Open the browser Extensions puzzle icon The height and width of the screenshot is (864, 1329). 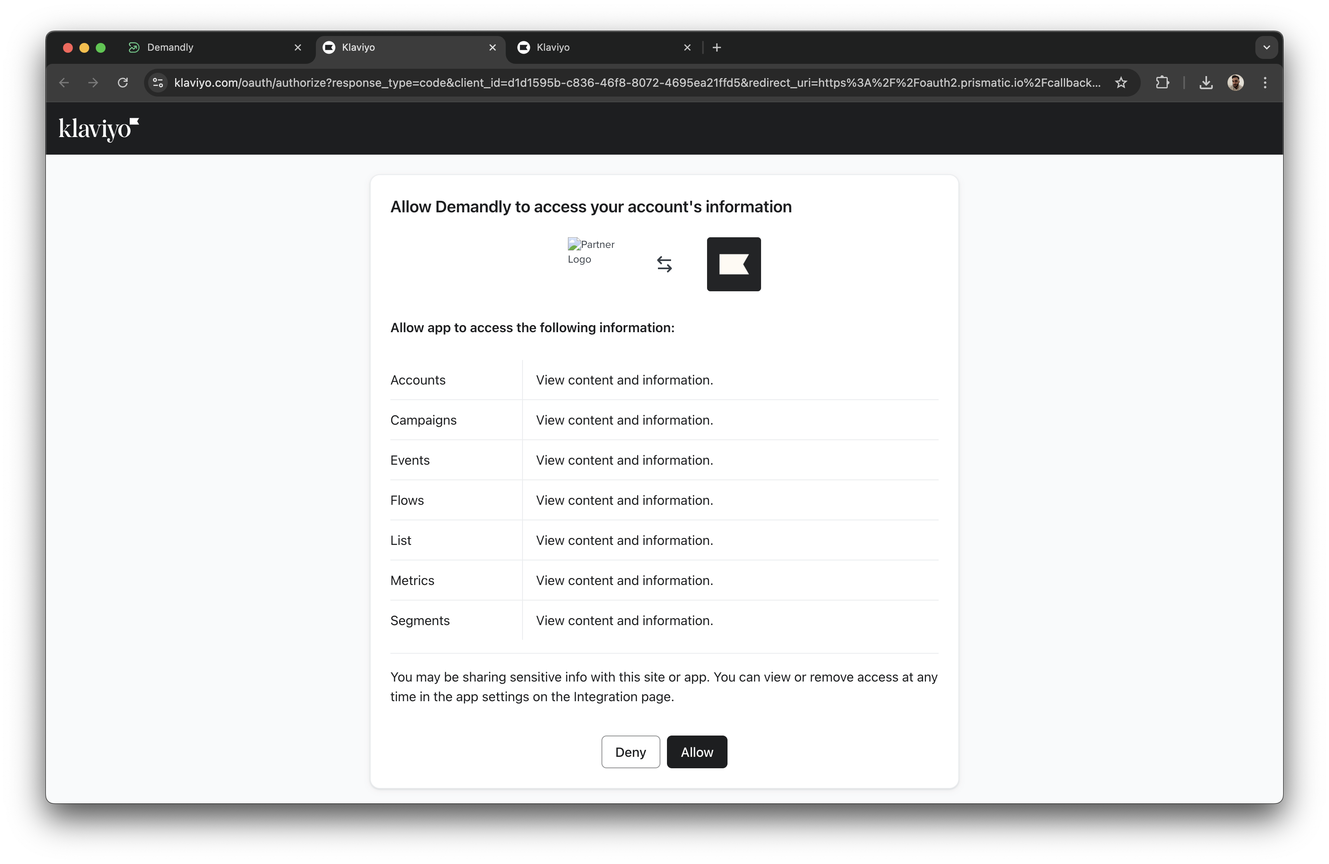[x=1162, y=83]
